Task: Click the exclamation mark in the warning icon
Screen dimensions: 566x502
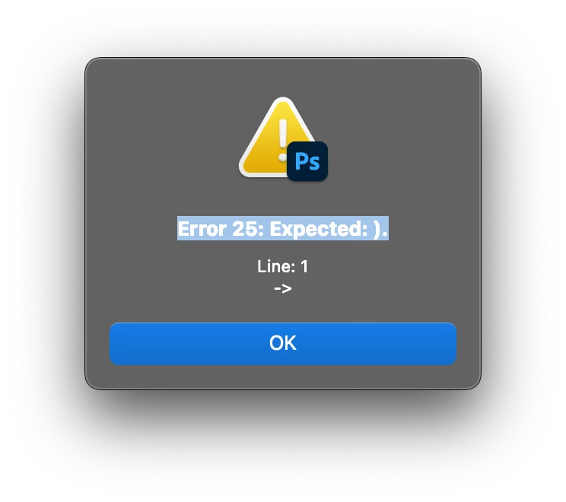Action: pyautogui.click(x=283, y=141)
